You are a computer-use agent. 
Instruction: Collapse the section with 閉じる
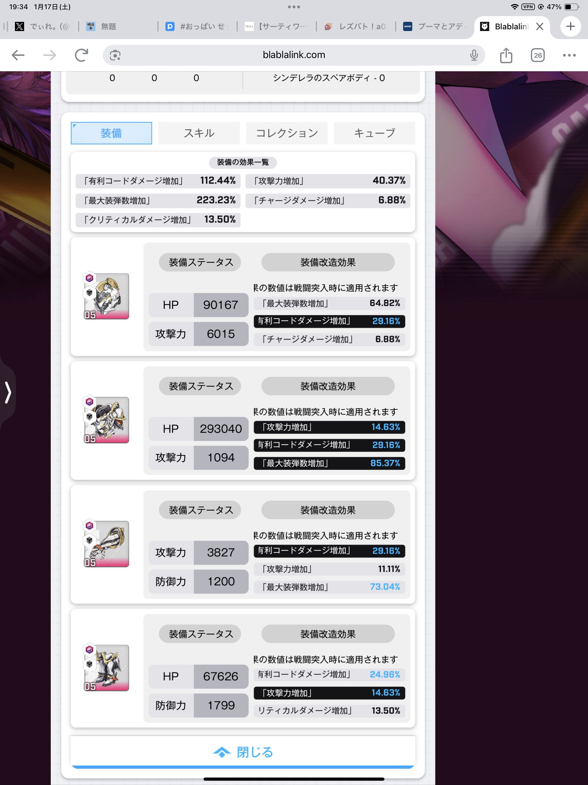click(243, 752)
